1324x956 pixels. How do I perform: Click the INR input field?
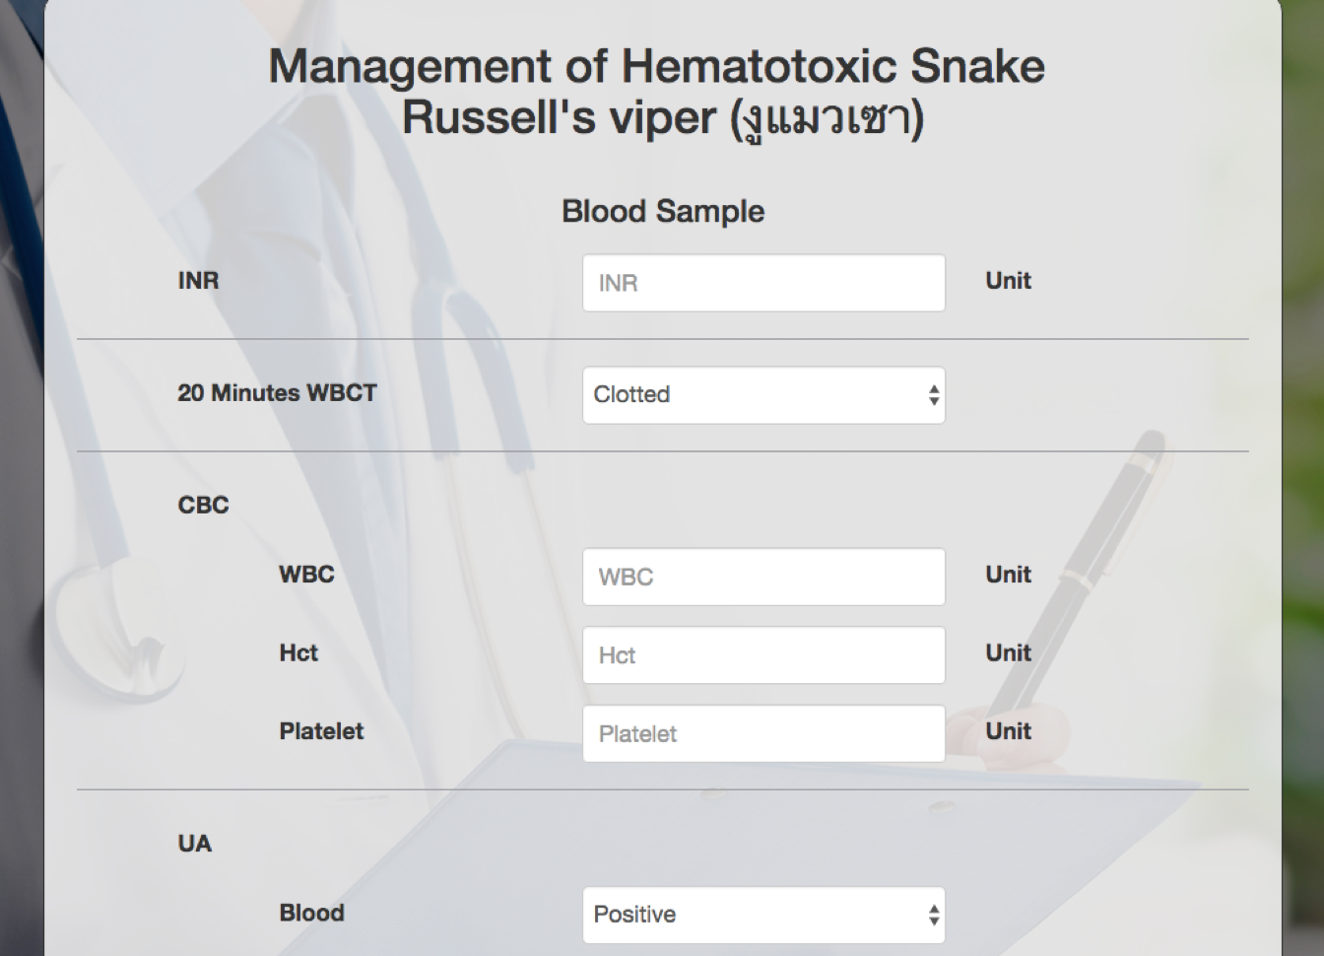763,283
